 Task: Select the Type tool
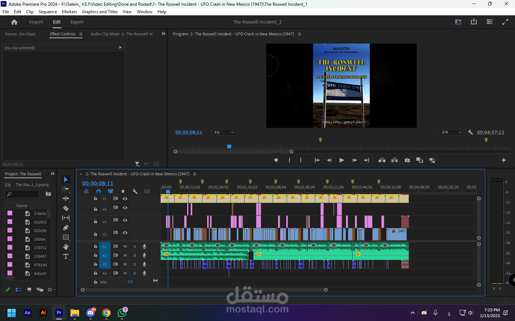click(x=66, y=256)
